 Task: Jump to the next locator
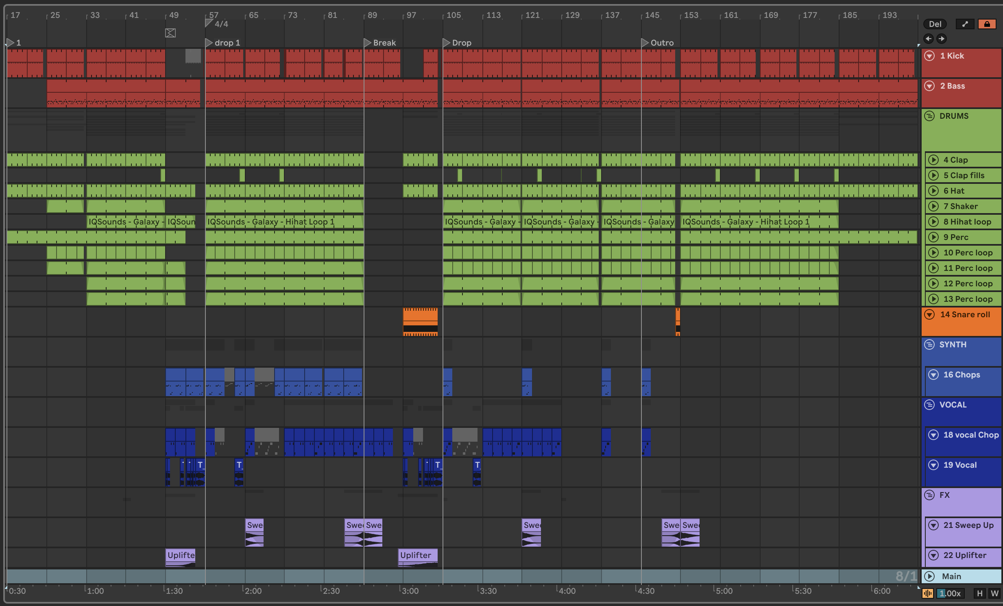[x=941, y=39]
